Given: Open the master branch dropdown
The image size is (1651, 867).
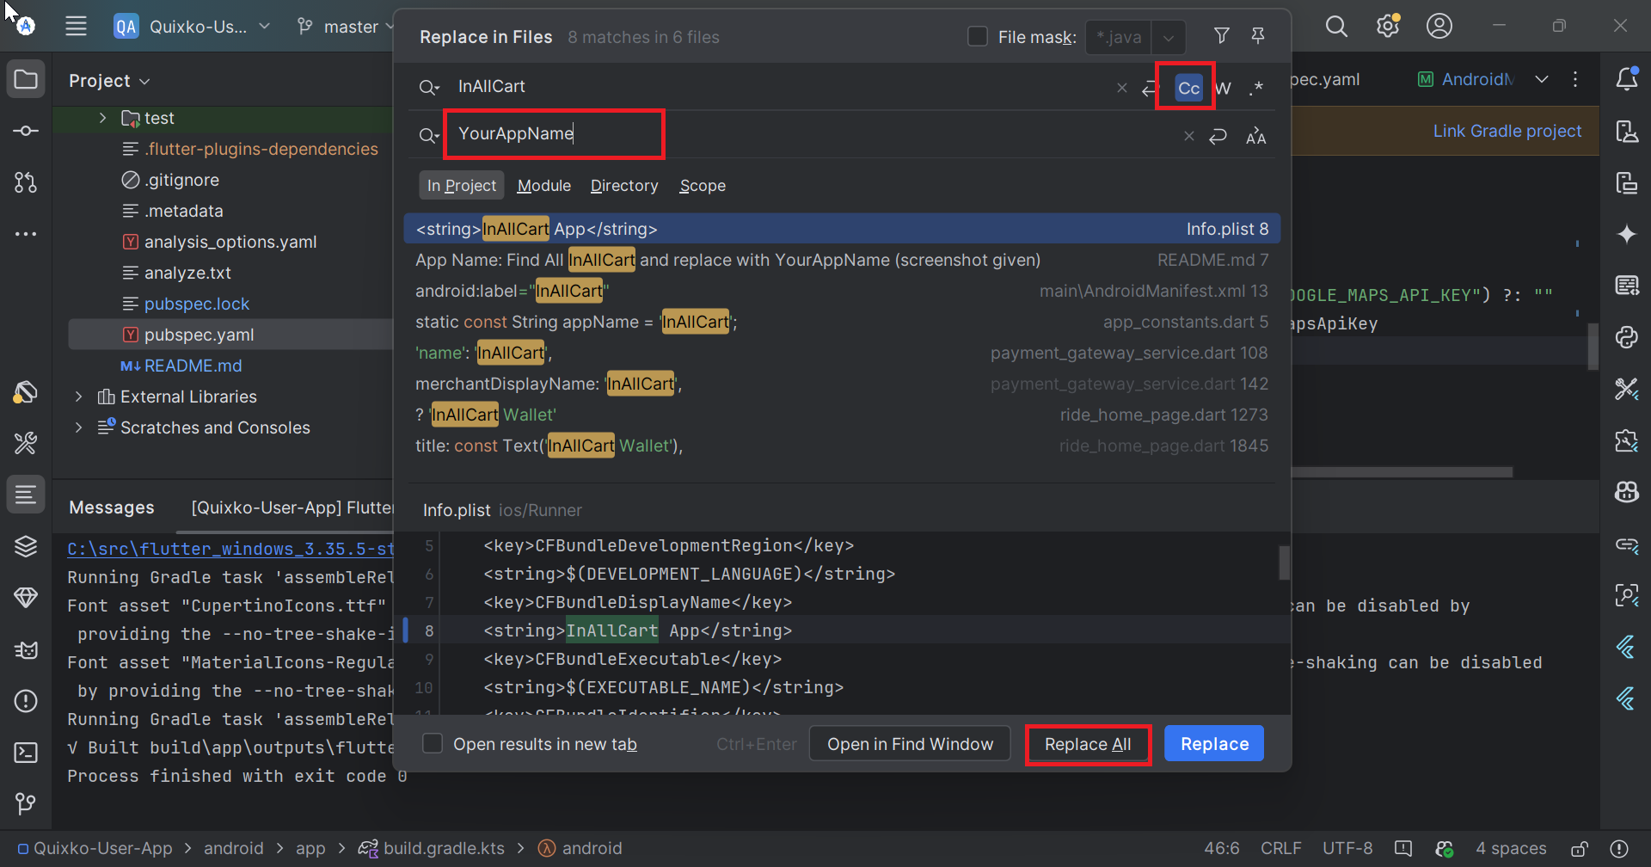Looking at the screenshot, I should click(x=346, y=27).
